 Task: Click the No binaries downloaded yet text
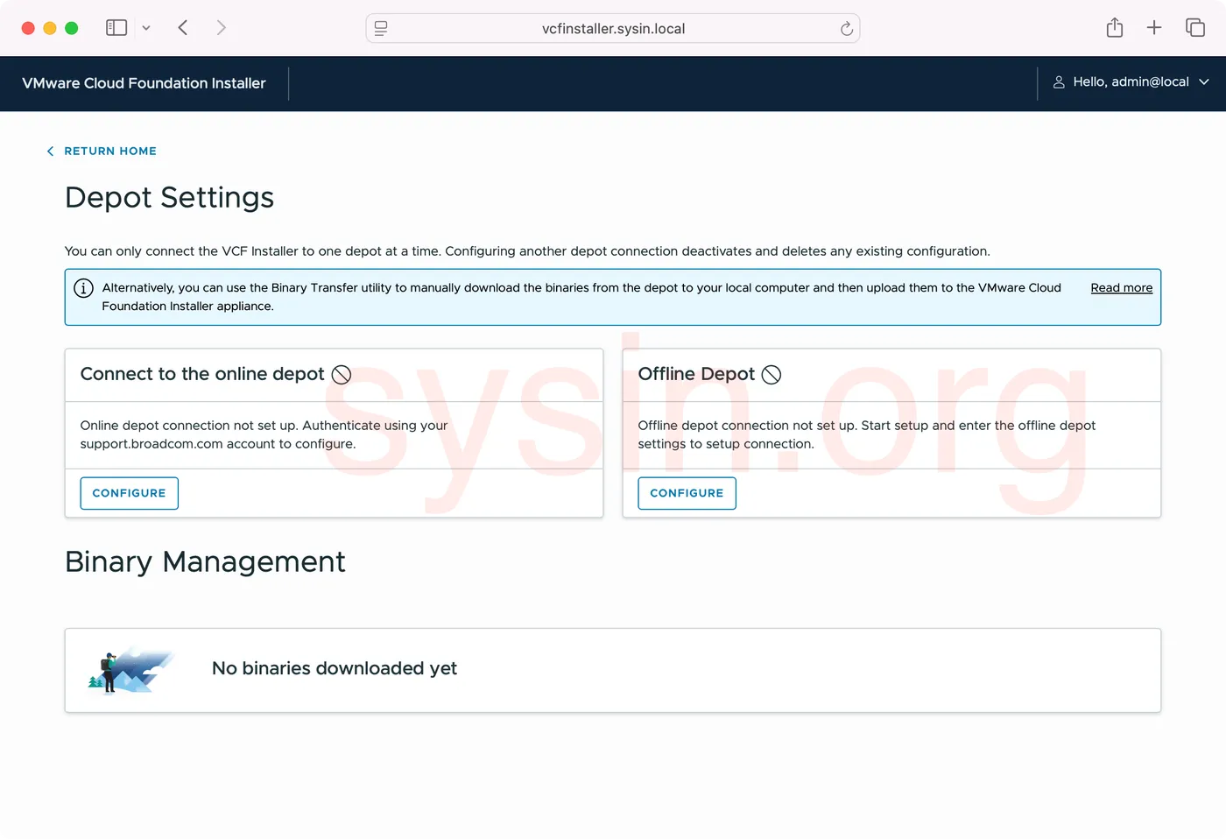[x=335, y=668]
